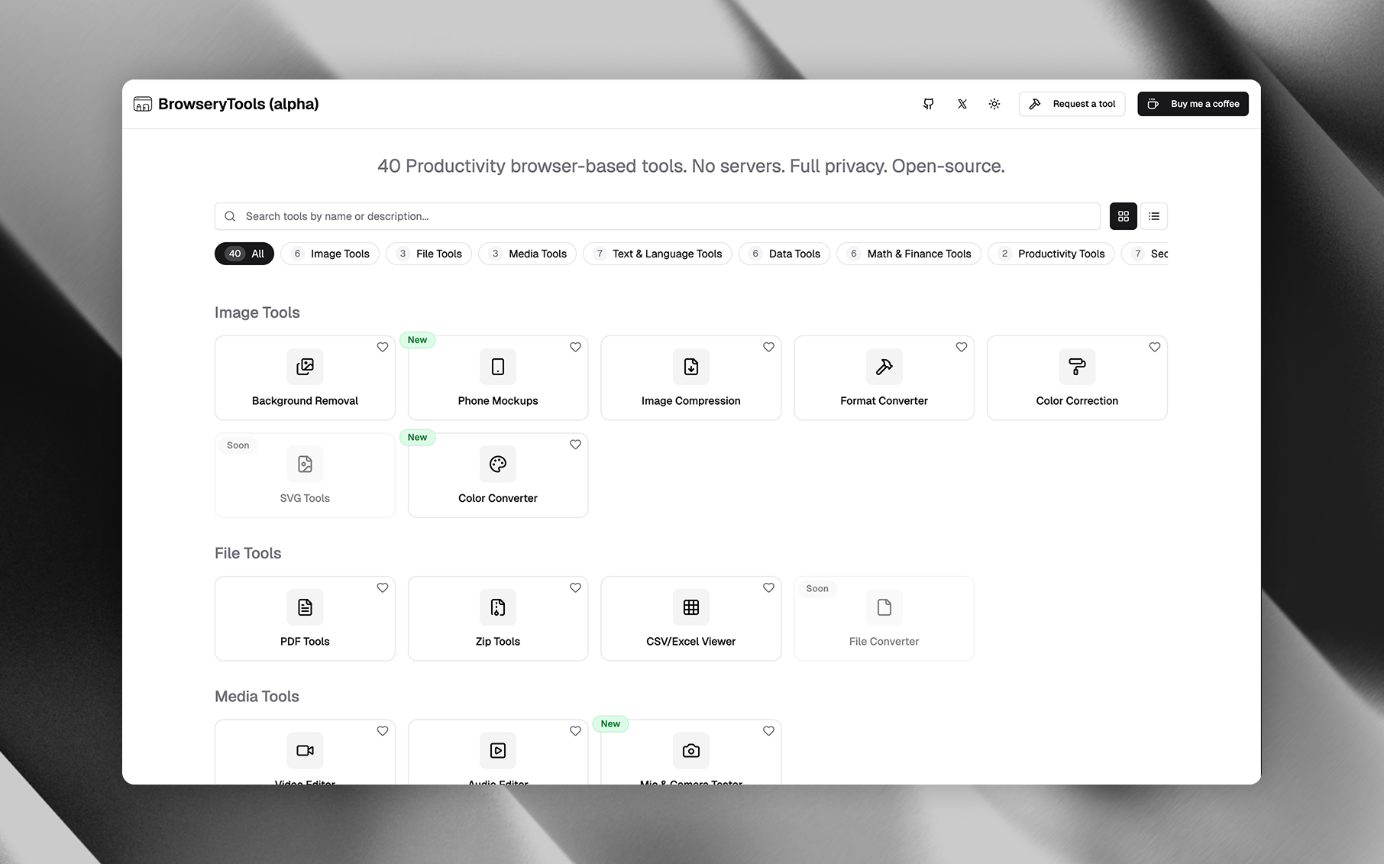
Task: Click the Buy me a coffee button
Action: pyautogui.click(x=1192, y=103)
